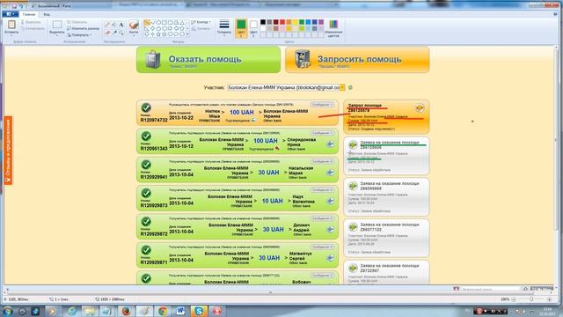Open the Отзывы и предложения side tab

pyautogui.click(x=8, y=151)
